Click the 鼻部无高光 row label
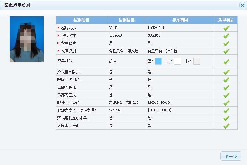 (66, 95)
